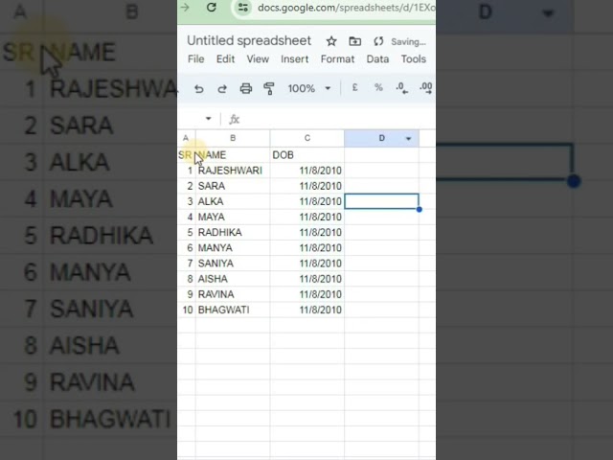Print the spreadsheet using printer icon
This screenshot has height=460, width=613.
[246, 89]
